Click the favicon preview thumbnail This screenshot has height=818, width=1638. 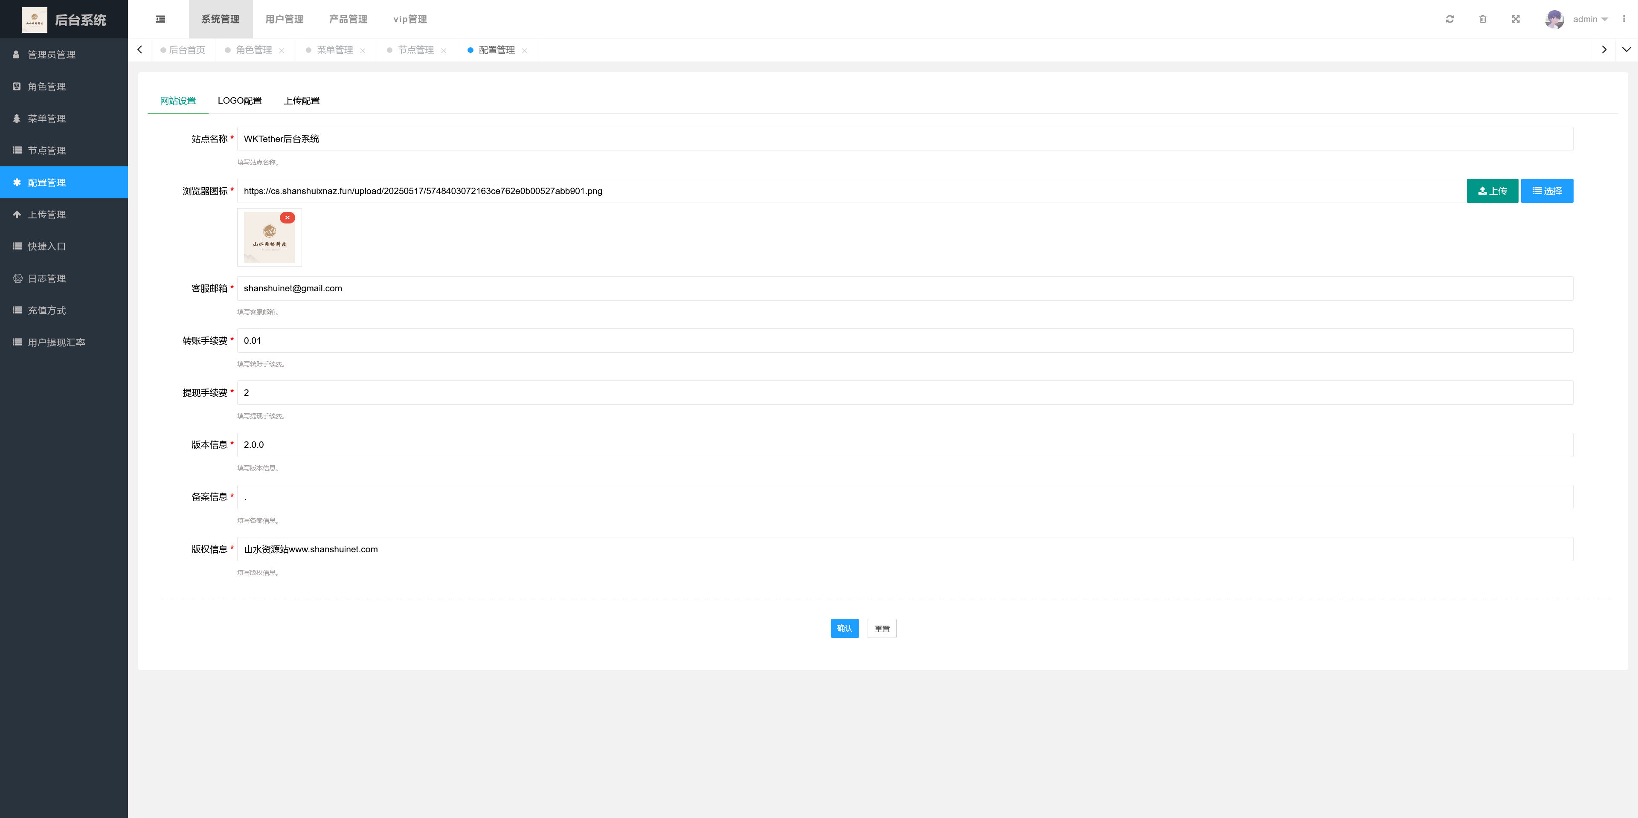point(269,240)
